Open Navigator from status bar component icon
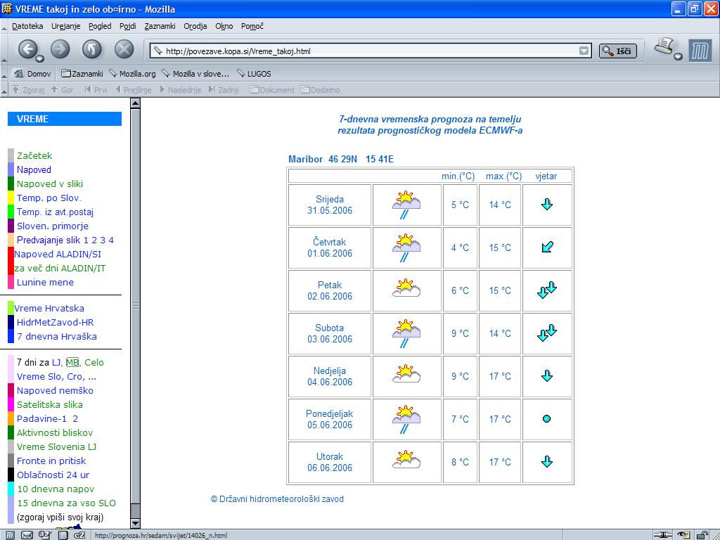The width and height of the screenshot is (720, 540). (x=10, y=535)
